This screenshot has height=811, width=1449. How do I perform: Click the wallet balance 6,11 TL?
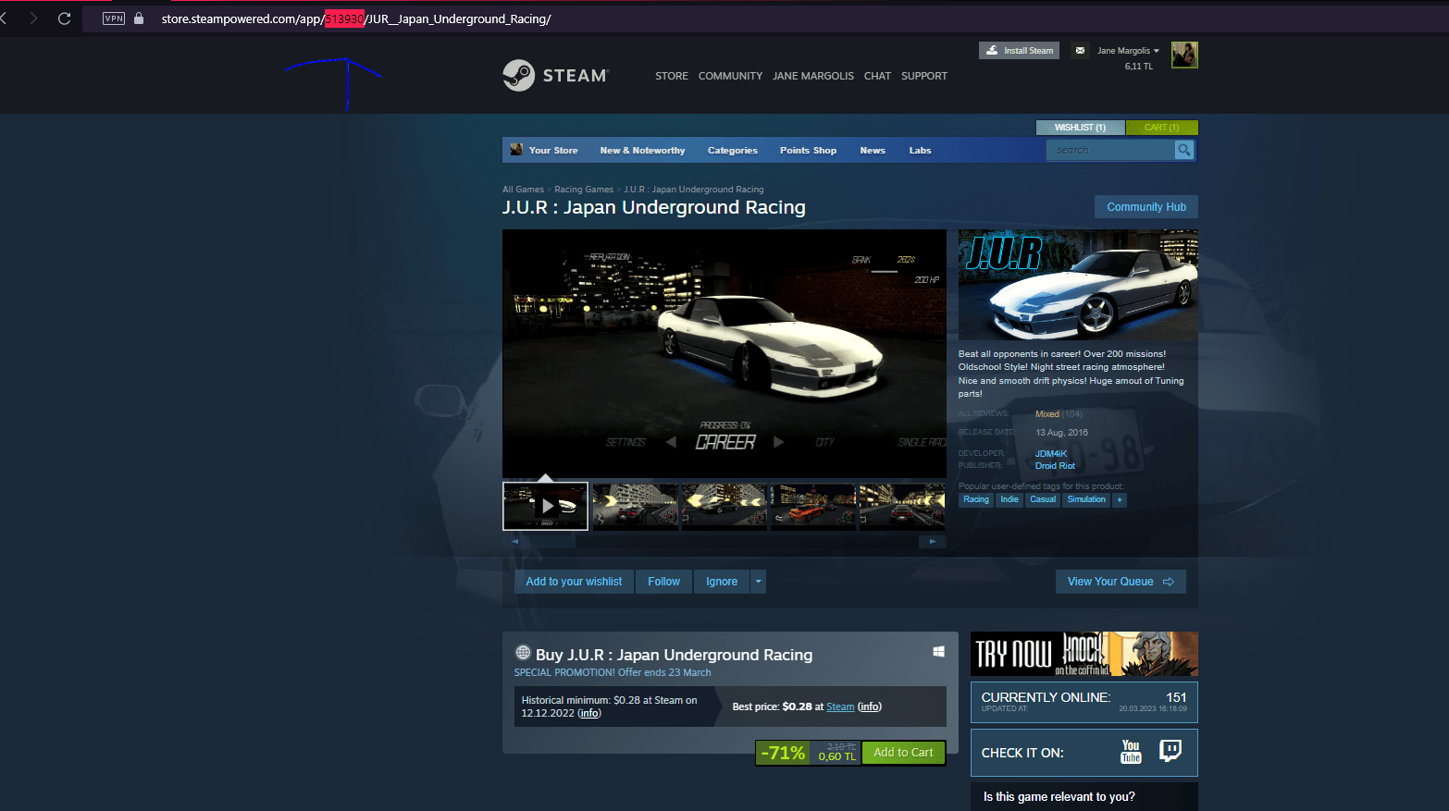(x=1139, y=67)
